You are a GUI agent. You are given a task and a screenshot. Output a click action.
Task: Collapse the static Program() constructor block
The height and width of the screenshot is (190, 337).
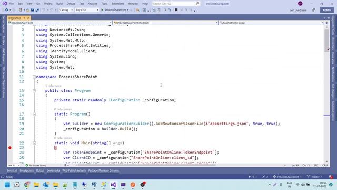(34, 114)
